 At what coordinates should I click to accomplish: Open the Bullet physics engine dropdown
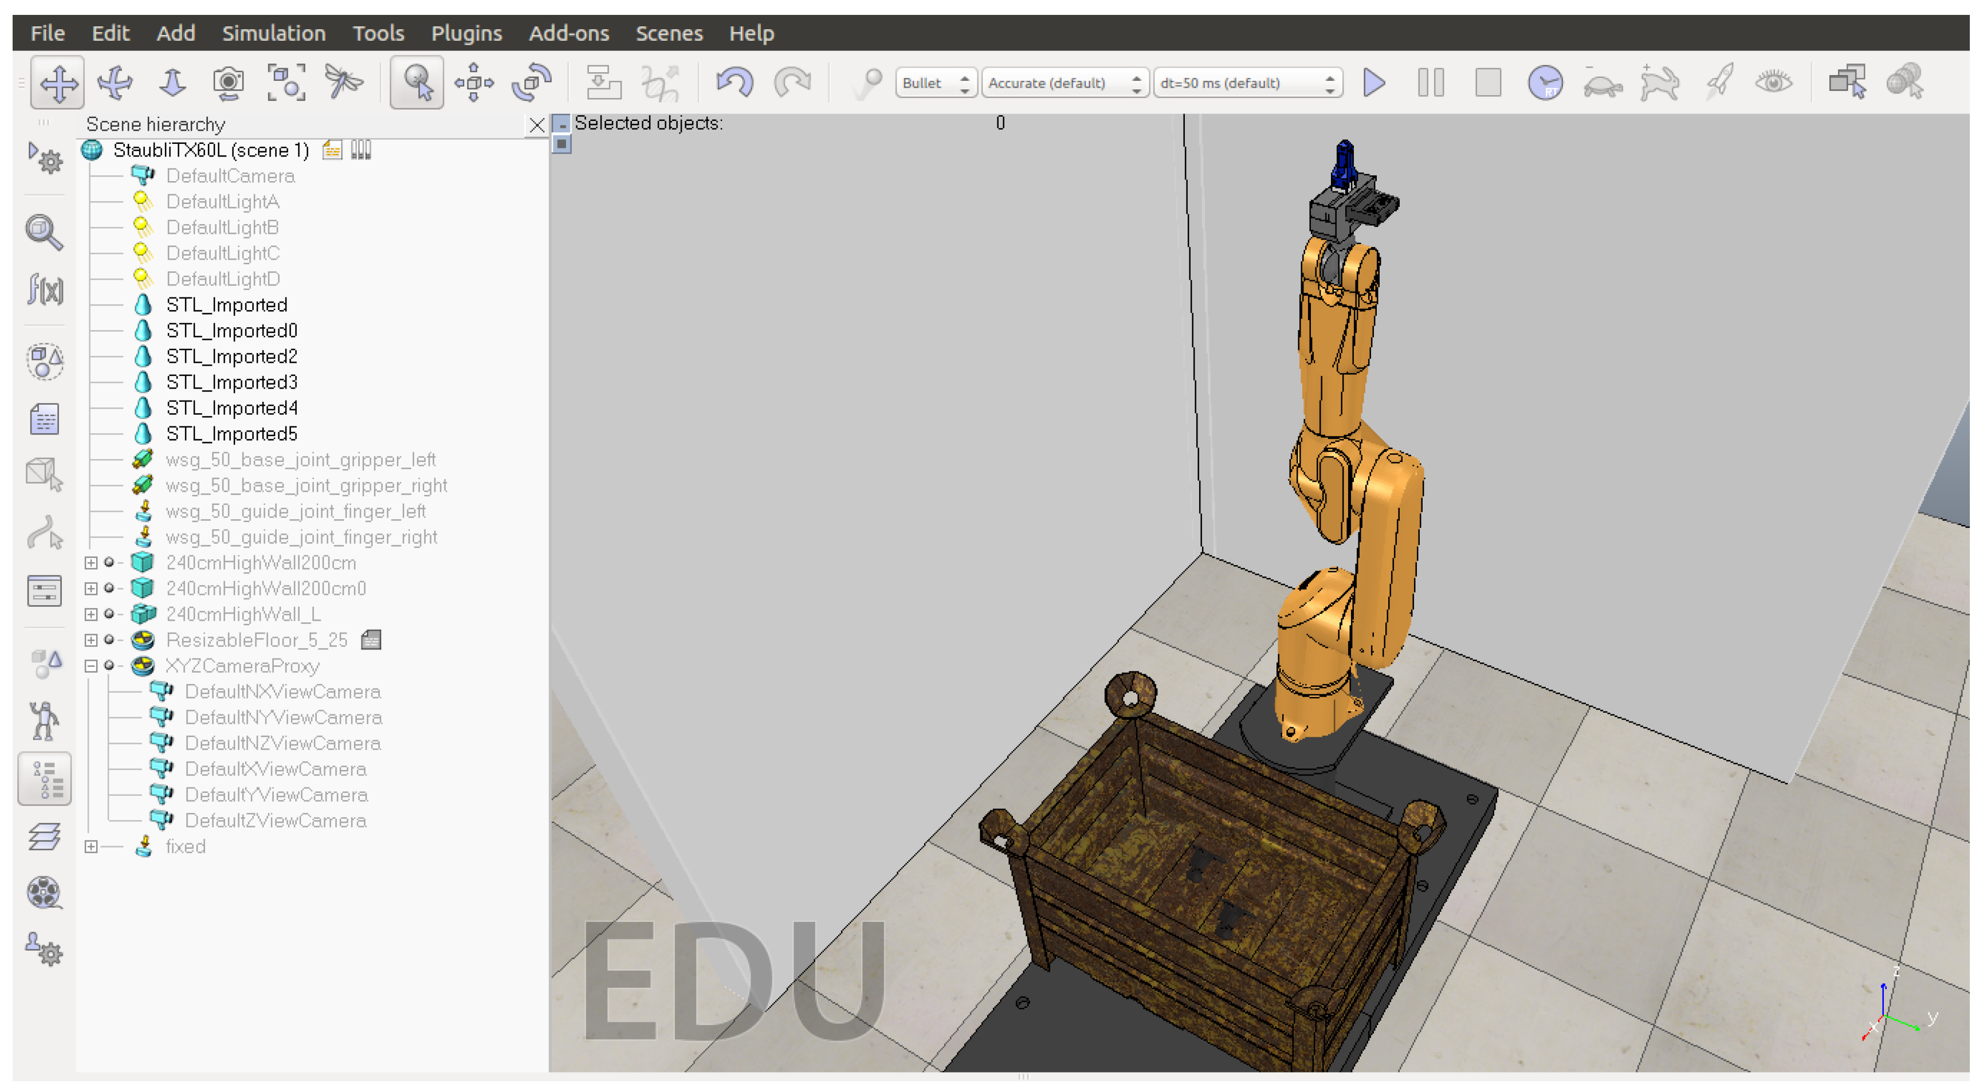(935, 83)
